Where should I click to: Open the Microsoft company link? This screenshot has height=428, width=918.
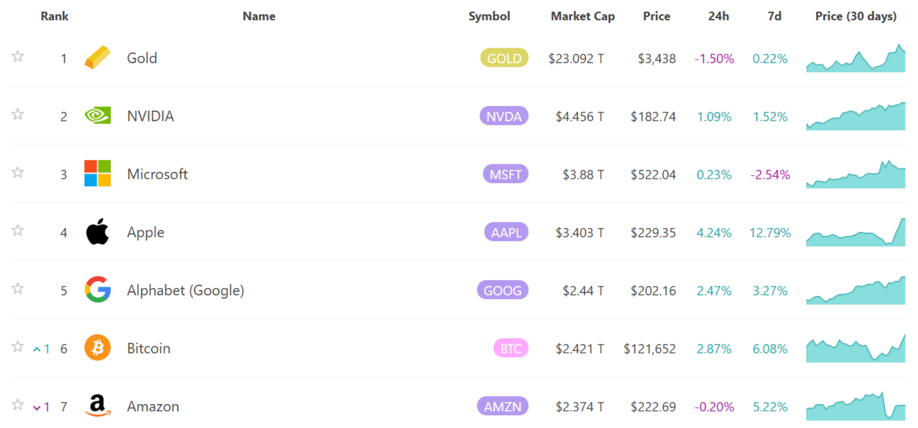[x=157, y=174]
